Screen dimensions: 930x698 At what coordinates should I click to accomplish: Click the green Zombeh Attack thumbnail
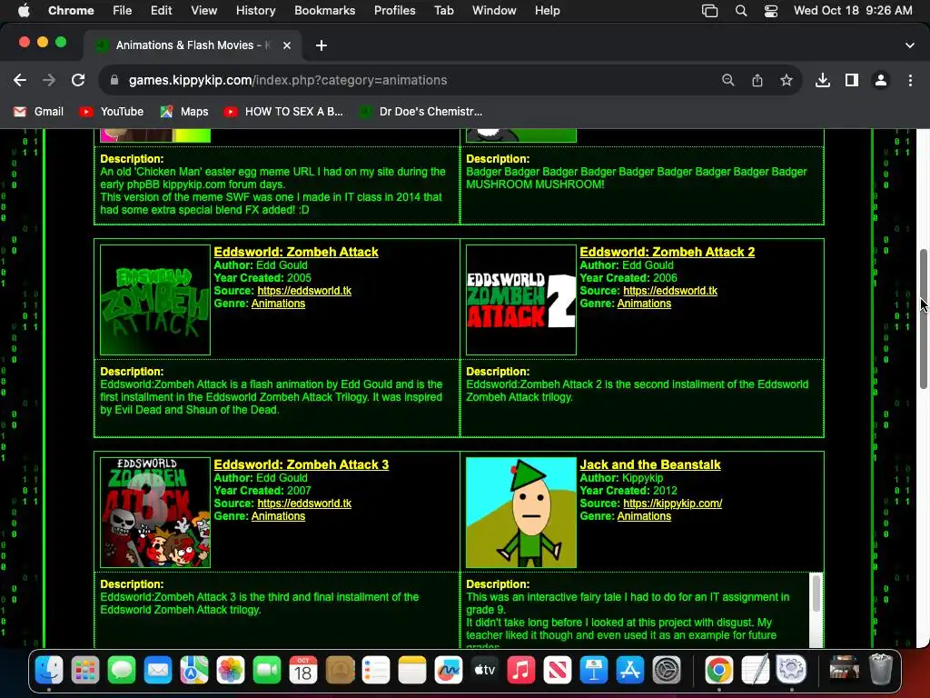tap(155, 300)
